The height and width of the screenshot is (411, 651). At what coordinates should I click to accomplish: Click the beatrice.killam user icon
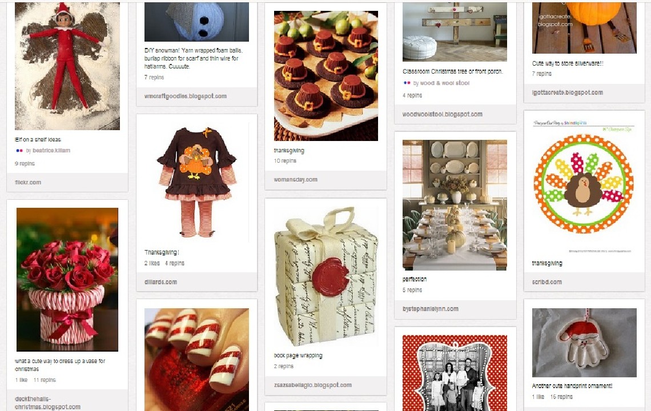point(19,151)
